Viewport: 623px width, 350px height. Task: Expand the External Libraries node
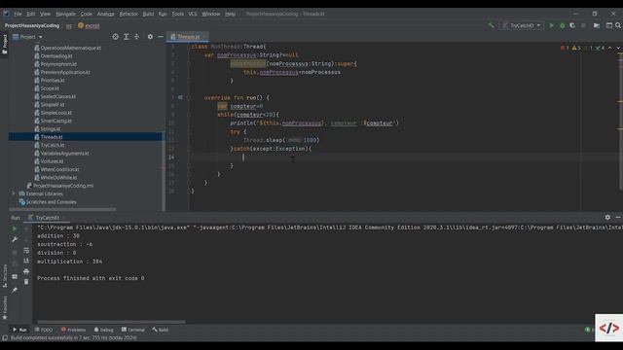click(x=14, y=193)
